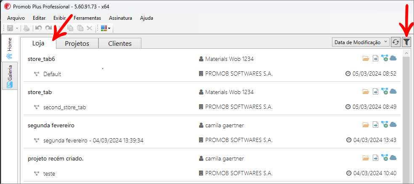Open folder icon for segunda fevereiro

point(366,125)
